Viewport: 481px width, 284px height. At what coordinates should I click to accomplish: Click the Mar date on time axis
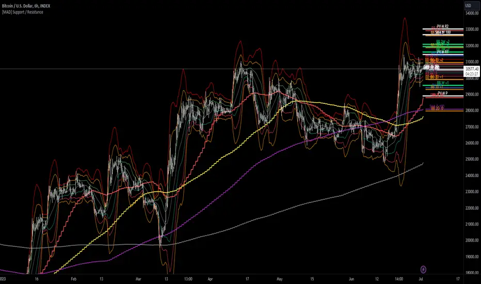[x=138, y=279]
